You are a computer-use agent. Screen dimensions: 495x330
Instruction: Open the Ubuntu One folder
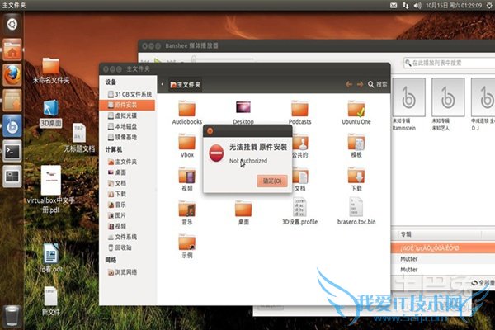coord(356,110)
